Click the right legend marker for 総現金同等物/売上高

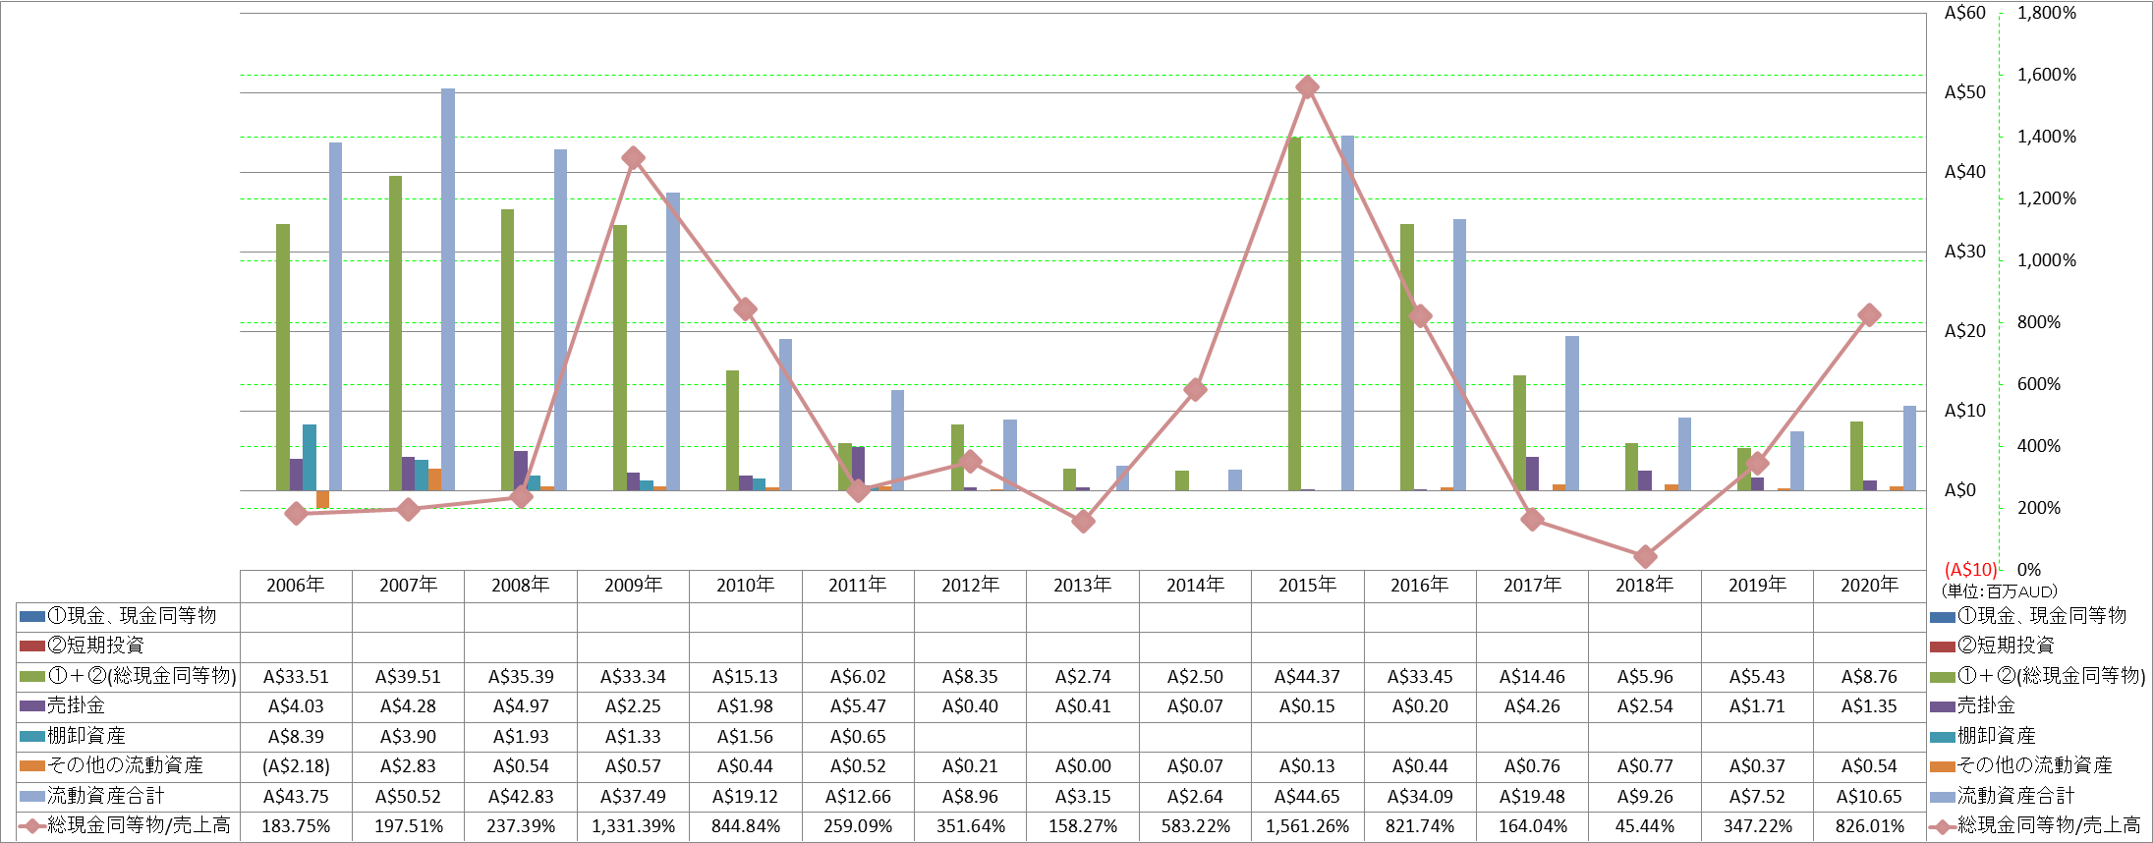1942,826
